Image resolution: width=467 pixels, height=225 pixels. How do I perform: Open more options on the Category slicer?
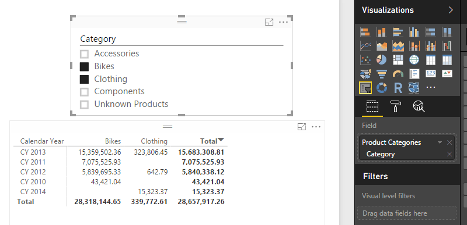click(x=283, y=22)
